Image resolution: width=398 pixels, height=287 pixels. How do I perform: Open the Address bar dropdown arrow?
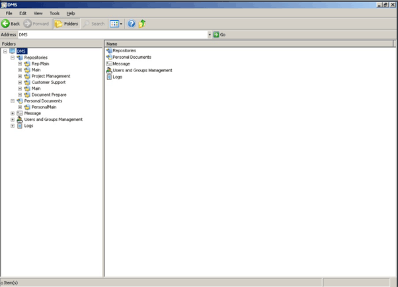[210, 34]
